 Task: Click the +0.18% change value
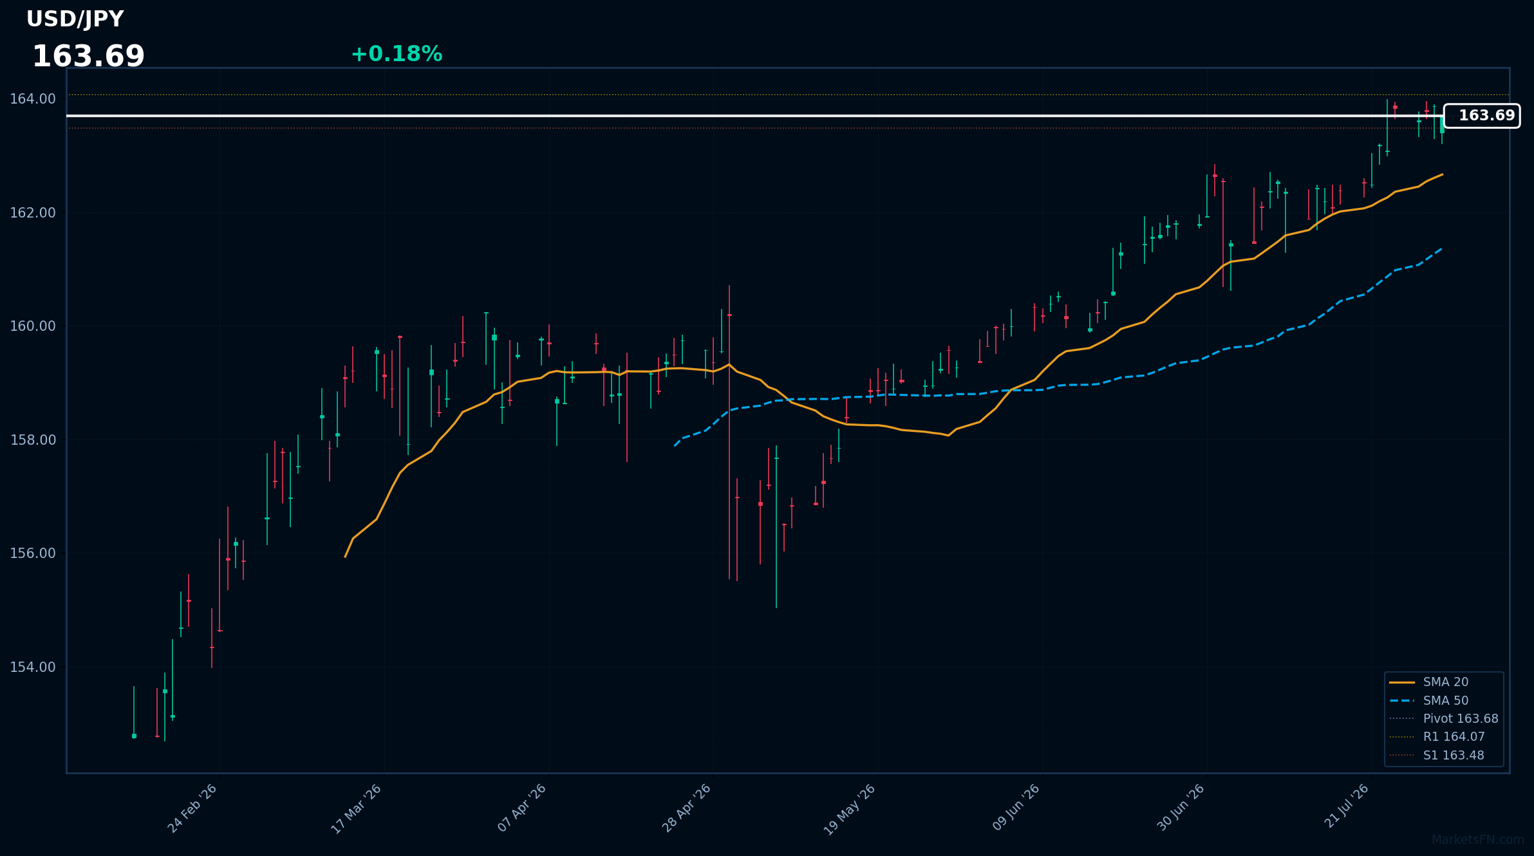397,54
